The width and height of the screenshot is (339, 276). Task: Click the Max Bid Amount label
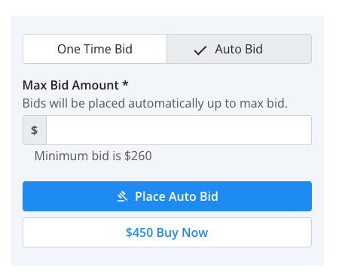[71, 85]
